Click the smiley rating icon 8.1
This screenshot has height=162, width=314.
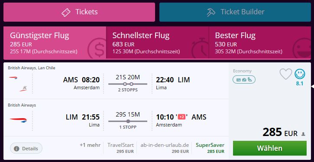tap(300, 74)
